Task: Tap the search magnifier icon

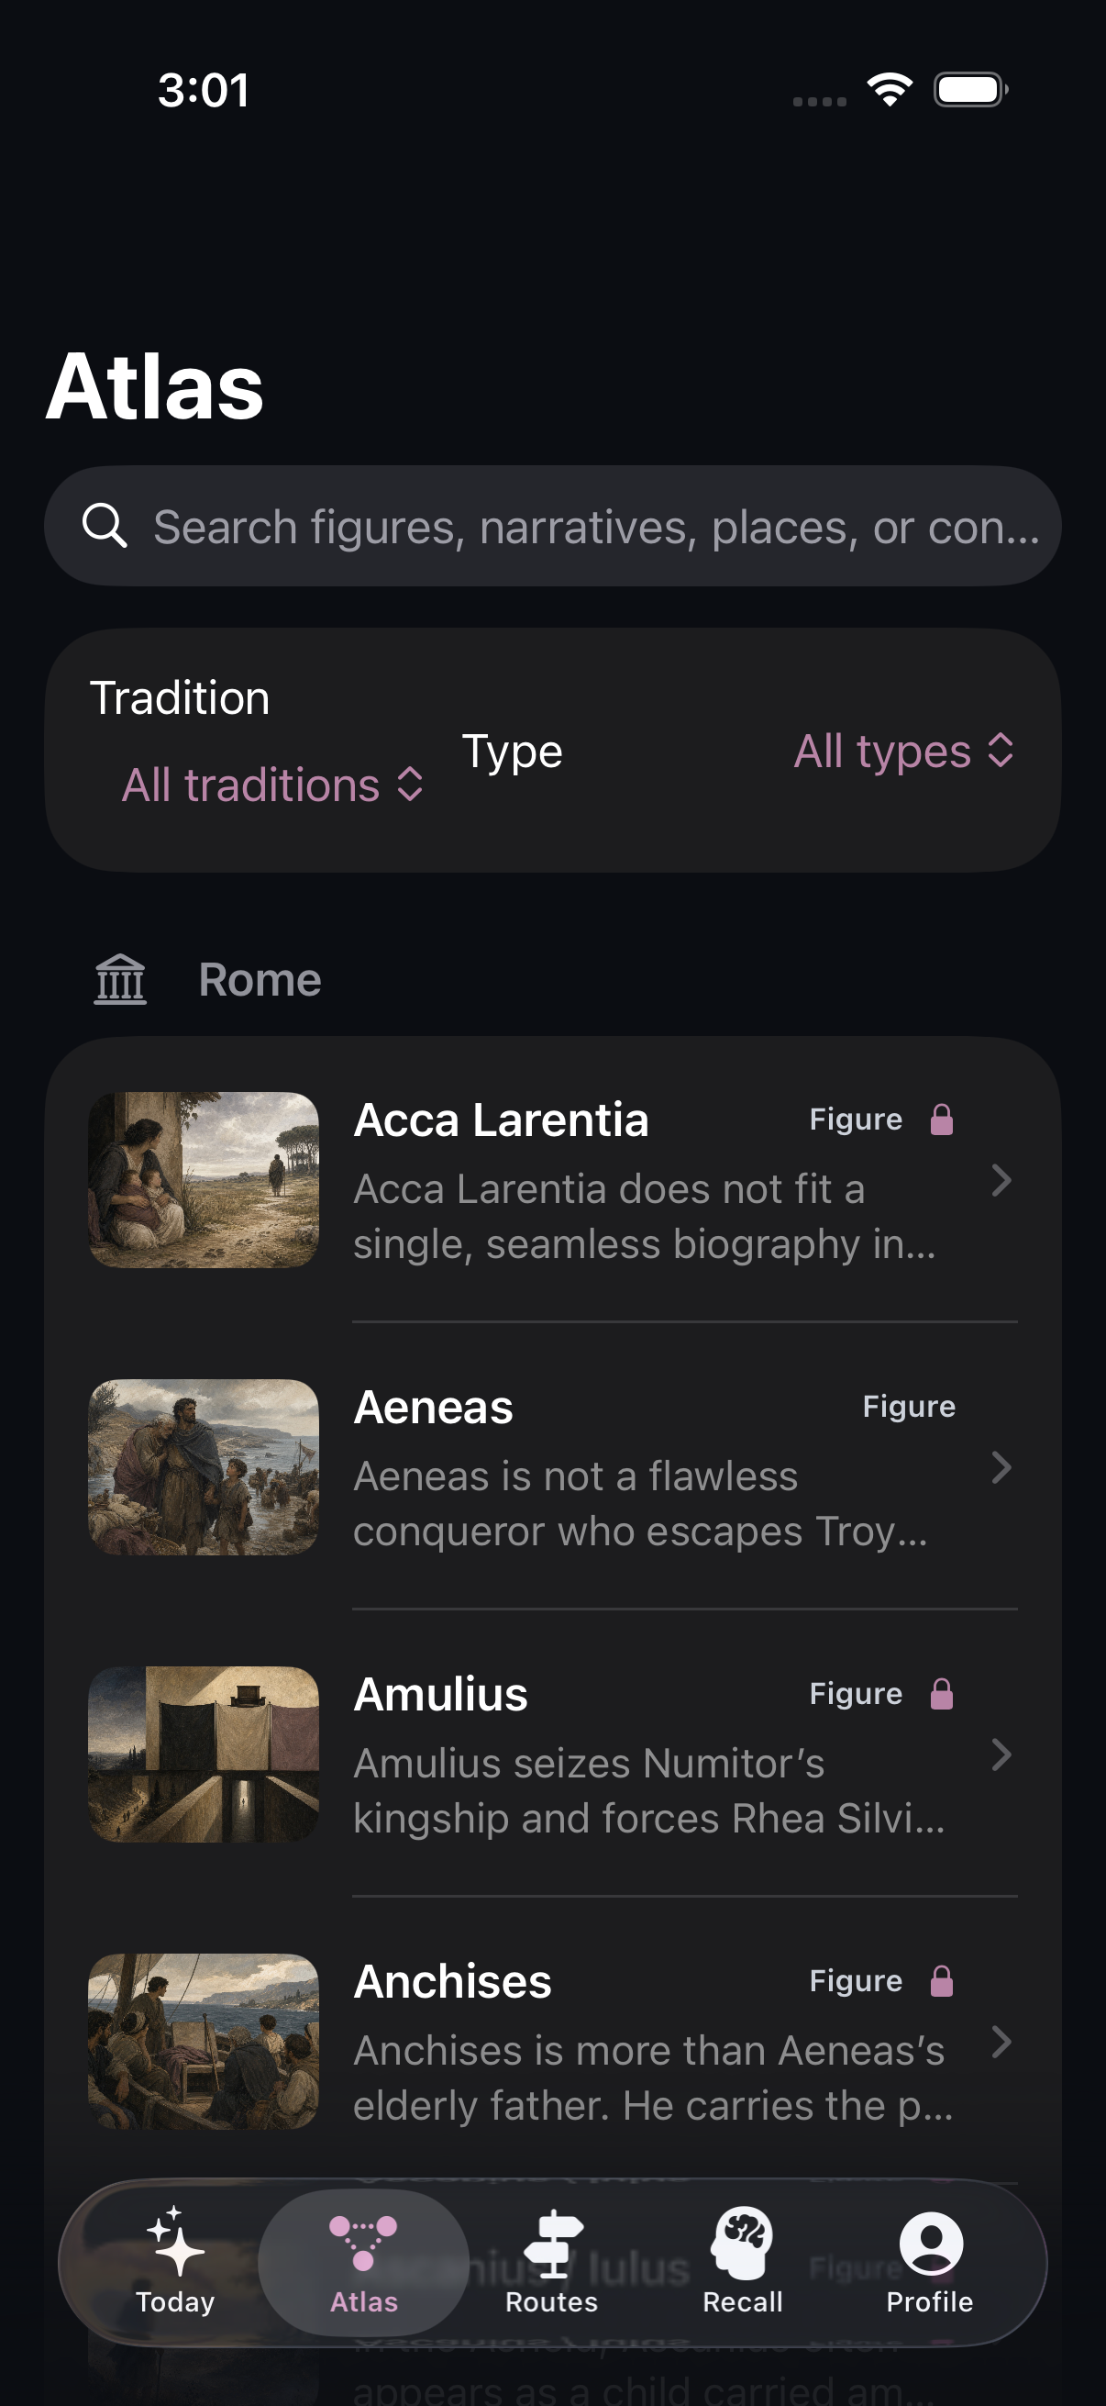Action: point(105,526)
